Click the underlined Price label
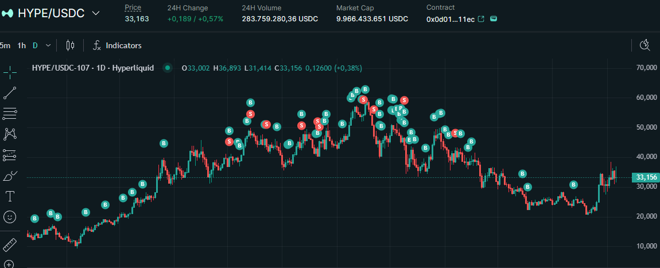Viewport: 660px width, 268px height. click(x=133, y=7)
